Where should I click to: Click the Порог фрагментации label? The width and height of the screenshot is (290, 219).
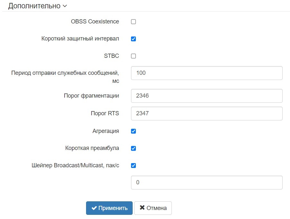(x=91, y=96)
